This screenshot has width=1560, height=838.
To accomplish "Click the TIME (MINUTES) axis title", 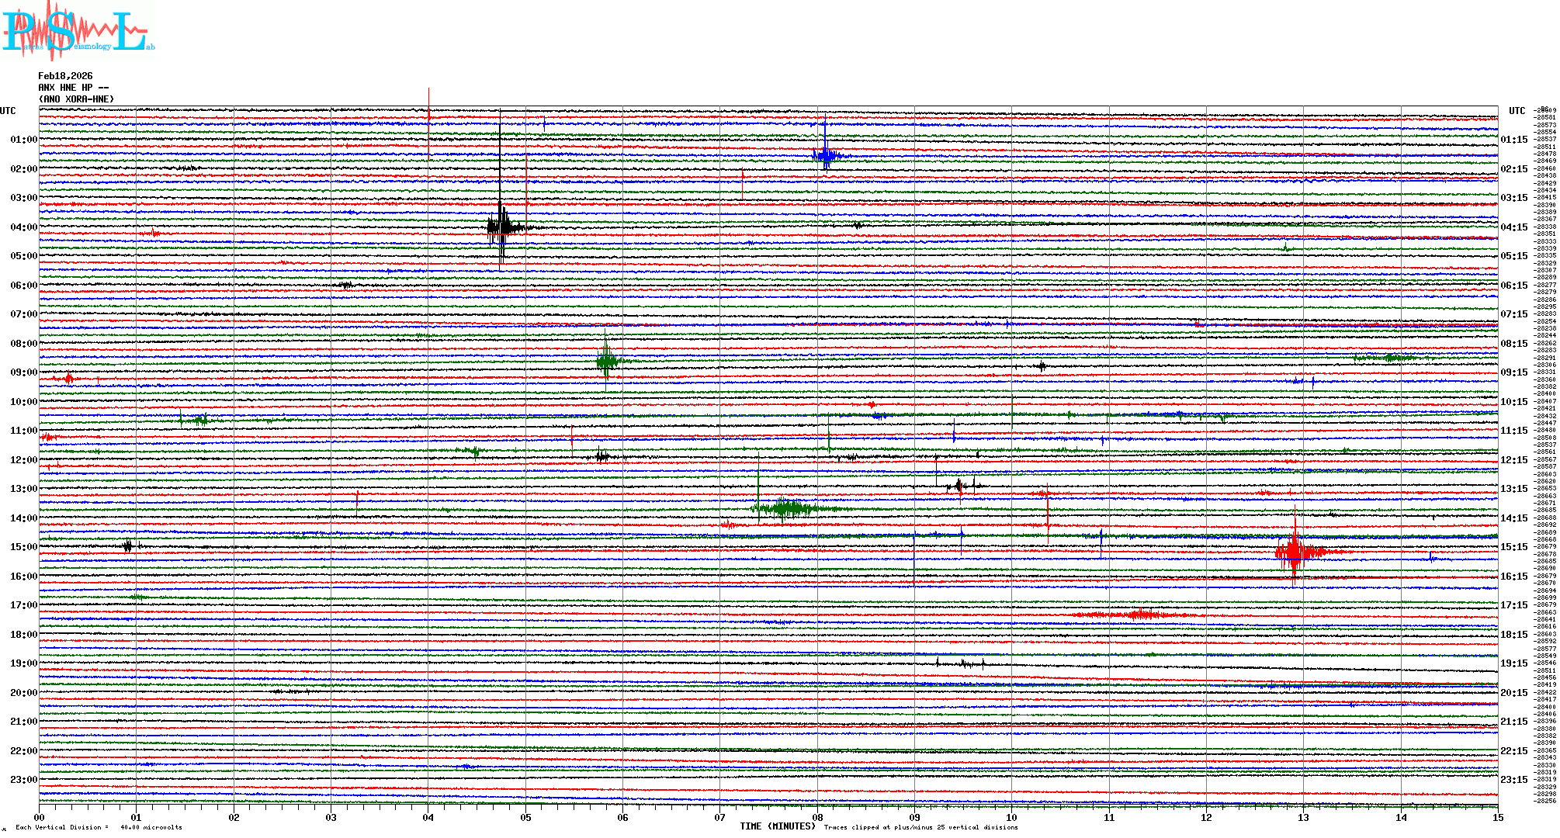I will click(x=777, y=826).
